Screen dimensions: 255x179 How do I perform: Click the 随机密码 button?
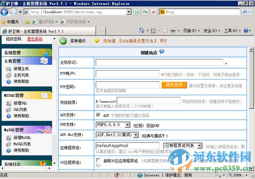click(x=174, y=85)
